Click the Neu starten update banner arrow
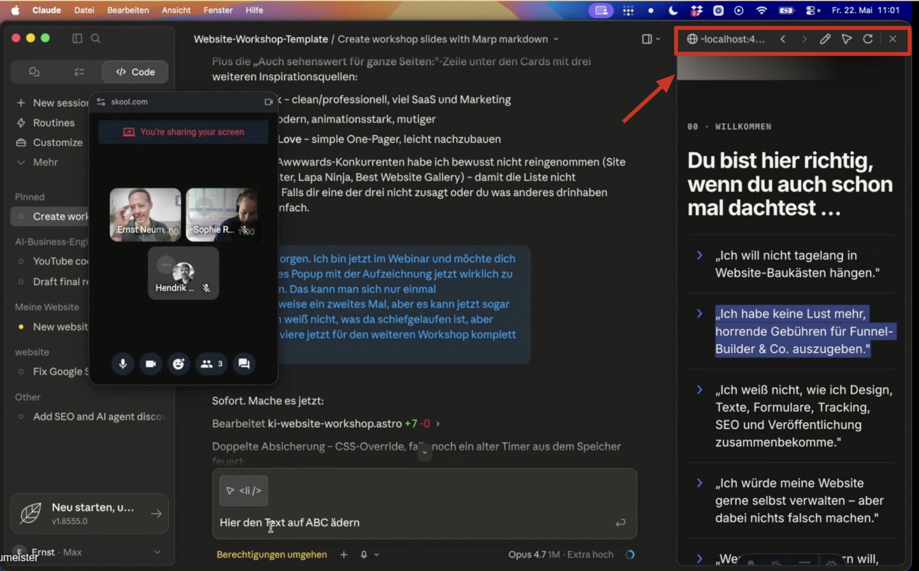919x571 pixels. click(156, 514)
